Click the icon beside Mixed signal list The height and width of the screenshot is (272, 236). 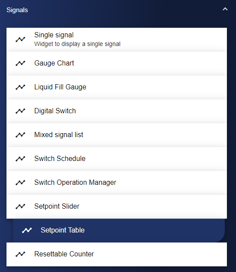coord(20,135)
